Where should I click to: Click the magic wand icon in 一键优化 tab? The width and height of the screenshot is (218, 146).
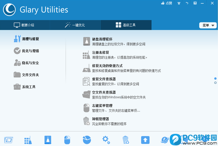click(x=67, y=25)
